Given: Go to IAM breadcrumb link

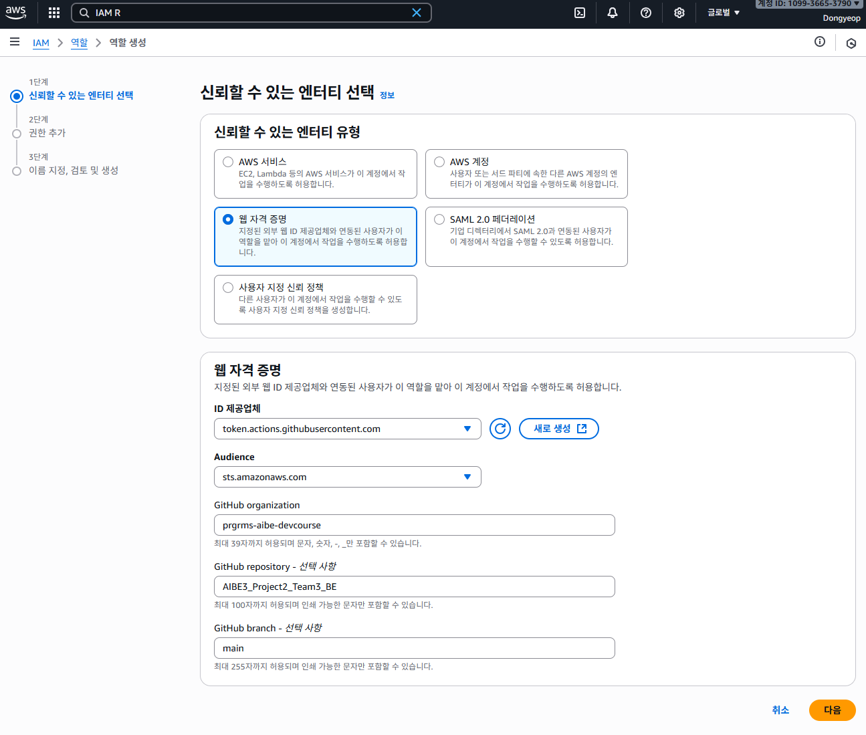Looking at the screenshot, I should click(41, 43).
